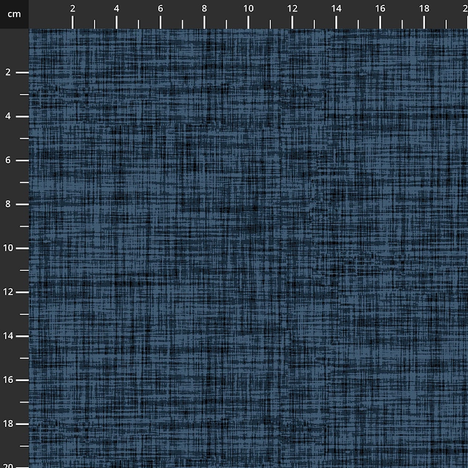The image size is (468, 468).
Task: Pick the 8 mark on the horizontal ruler
Action: 205,8
